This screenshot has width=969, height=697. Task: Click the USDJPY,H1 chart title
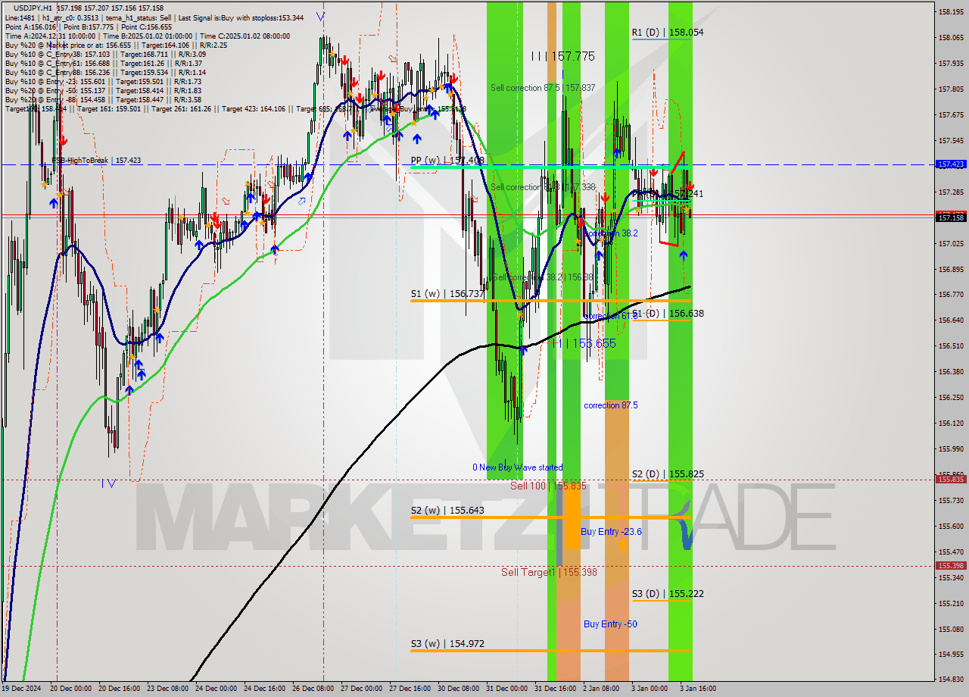pyautogui.click(x=33, y=8)
